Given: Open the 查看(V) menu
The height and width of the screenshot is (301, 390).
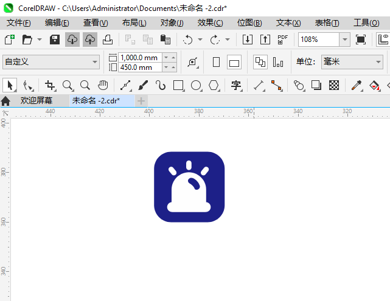Looking at the screenshot, I should point(96,23).
